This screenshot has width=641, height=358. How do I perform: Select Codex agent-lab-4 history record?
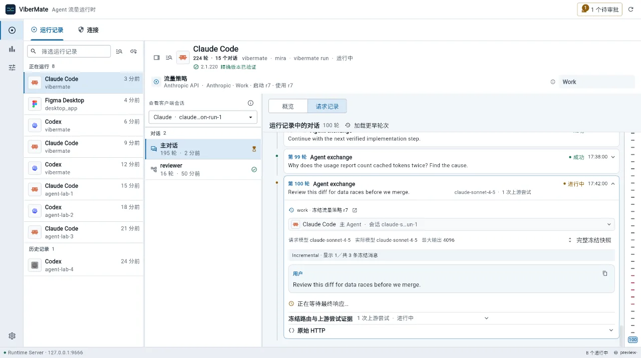click(84, 265)
